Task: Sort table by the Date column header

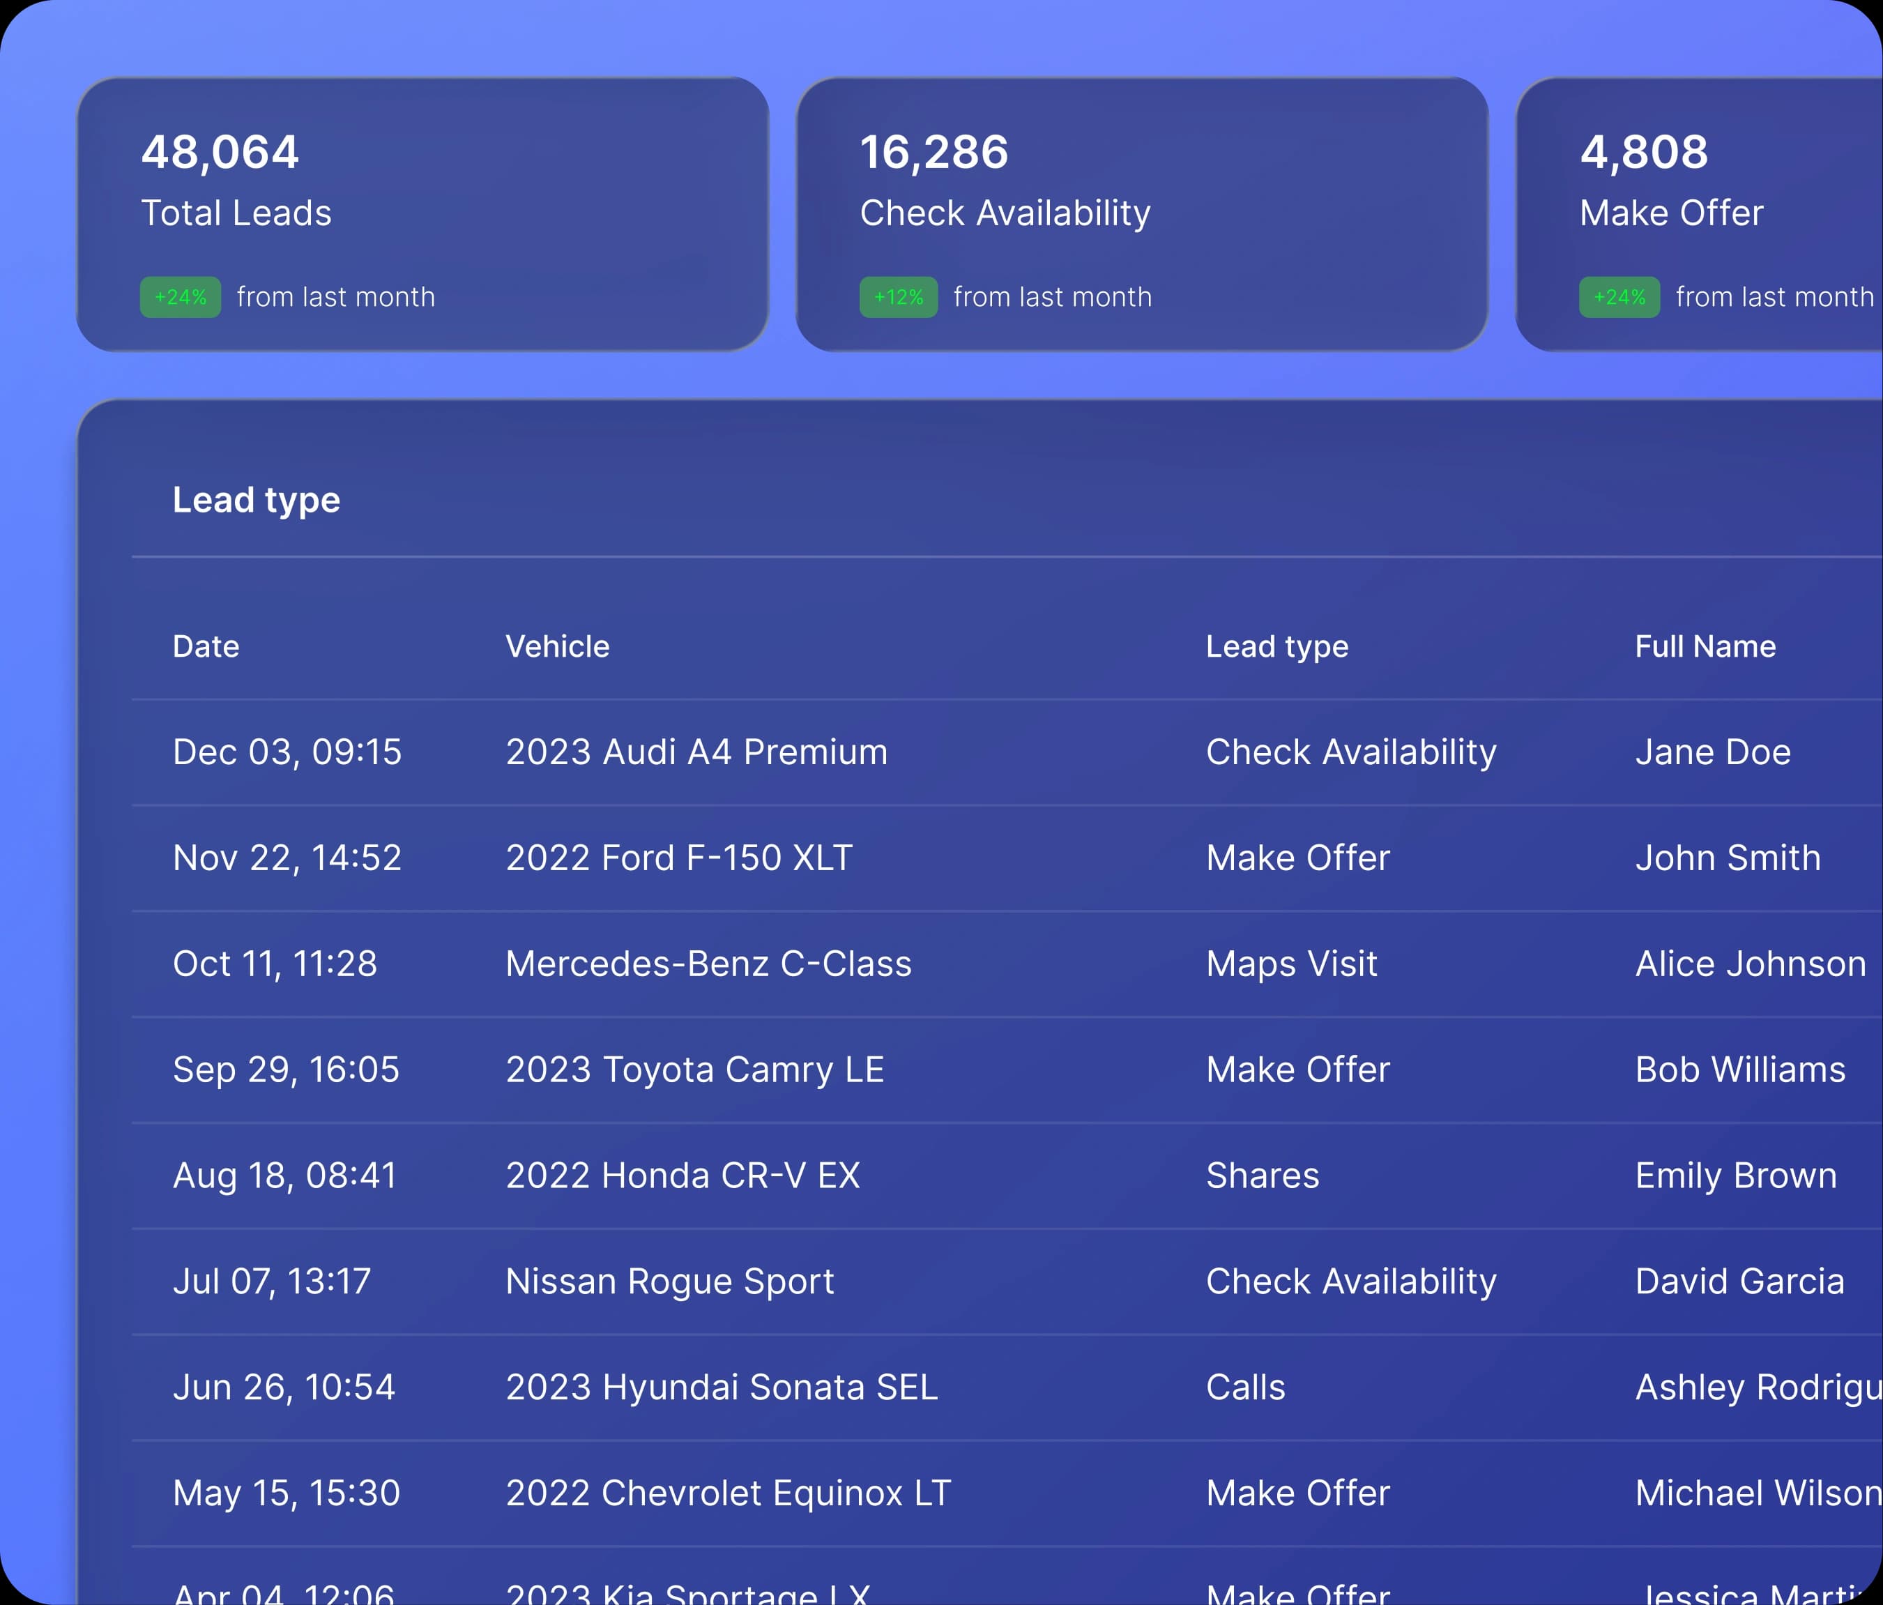Action: [206, 646]
